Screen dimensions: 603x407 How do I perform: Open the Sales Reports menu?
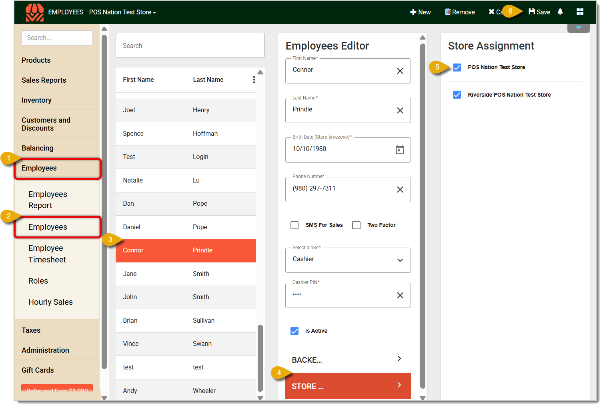click(57, 80)
